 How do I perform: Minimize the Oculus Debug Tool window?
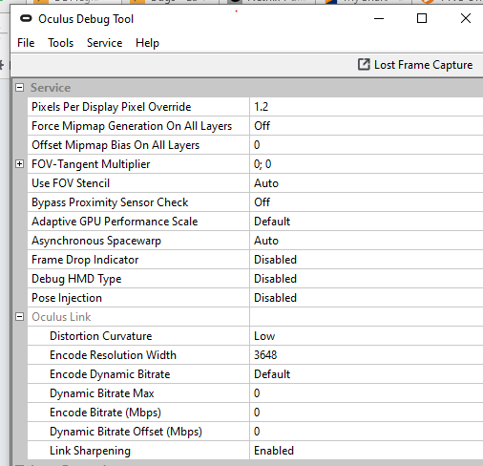click(379, 18)
